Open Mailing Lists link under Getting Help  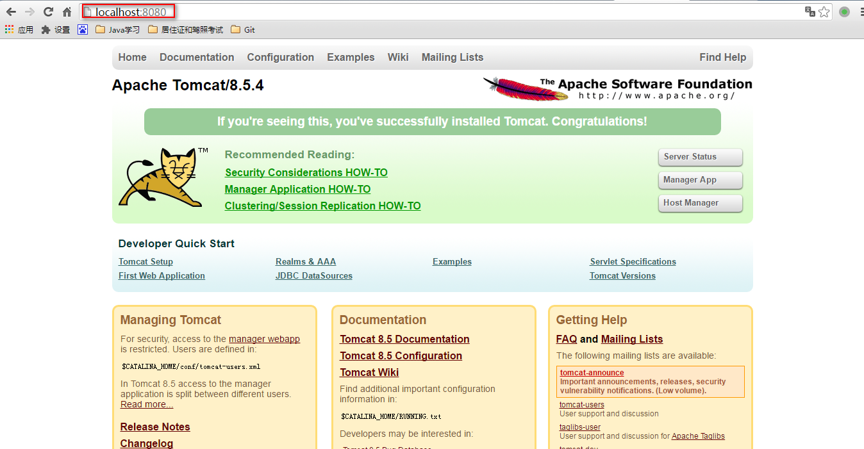(632, 339)
